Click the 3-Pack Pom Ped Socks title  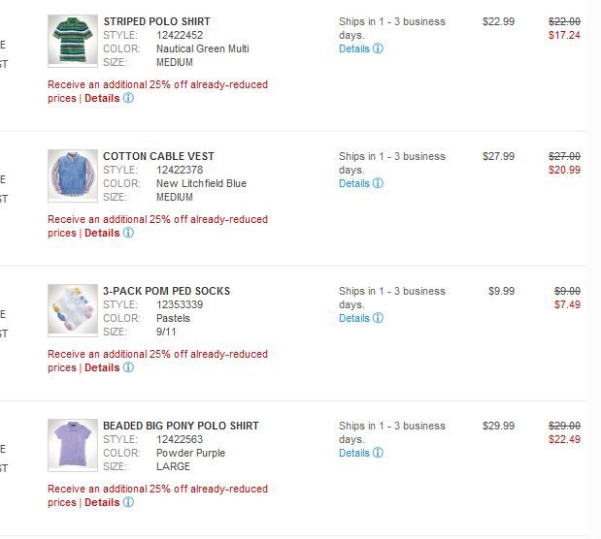click(166, 291)
